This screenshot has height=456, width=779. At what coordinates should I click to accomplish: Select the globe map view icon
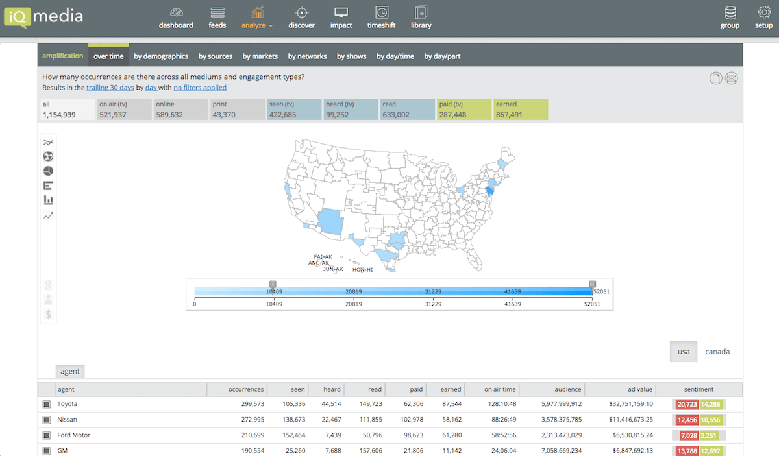(x=48, y=156)
